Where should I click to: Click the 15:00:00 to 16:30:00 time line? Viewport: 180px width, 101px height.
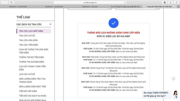[x=113, y=87]
